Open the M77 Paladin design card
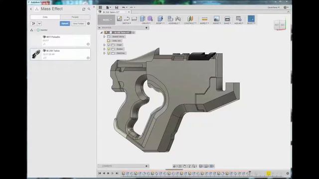The width and height of the screenshot is (319, 179). tap(60, 40)
